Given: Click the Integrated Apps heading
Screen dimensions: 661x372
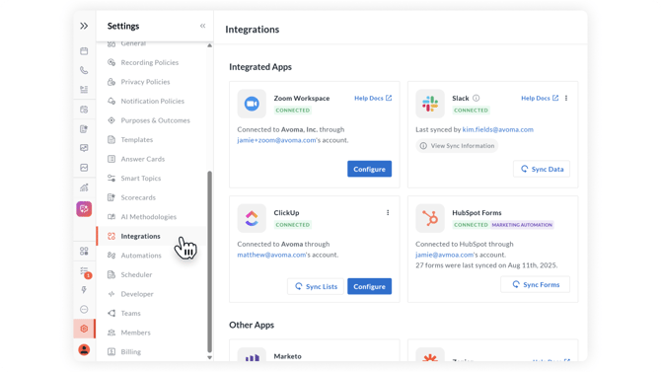Looking at the screenshot, I should 260,67.
